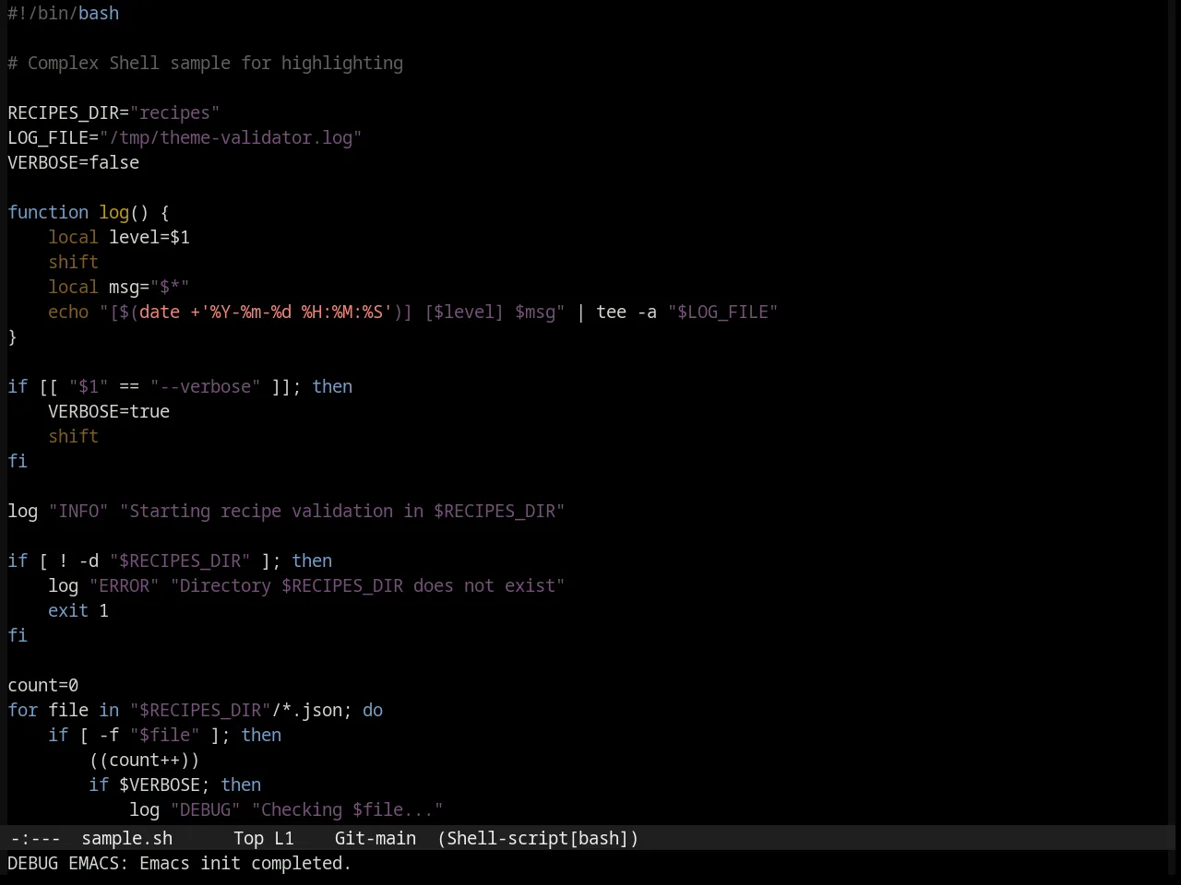Image resolution: width=1181 pixels, height=885 pixels.
Task: Click the "INFO" log level string
Action: pos(78,511)
